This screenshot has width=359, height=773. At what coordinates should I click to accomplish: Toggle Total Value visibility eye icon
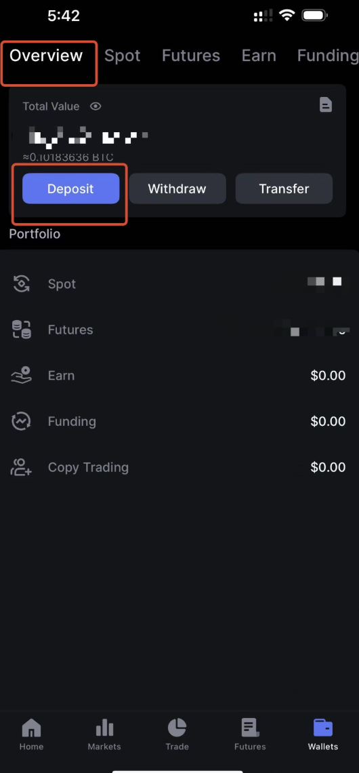tap(96, 106)
